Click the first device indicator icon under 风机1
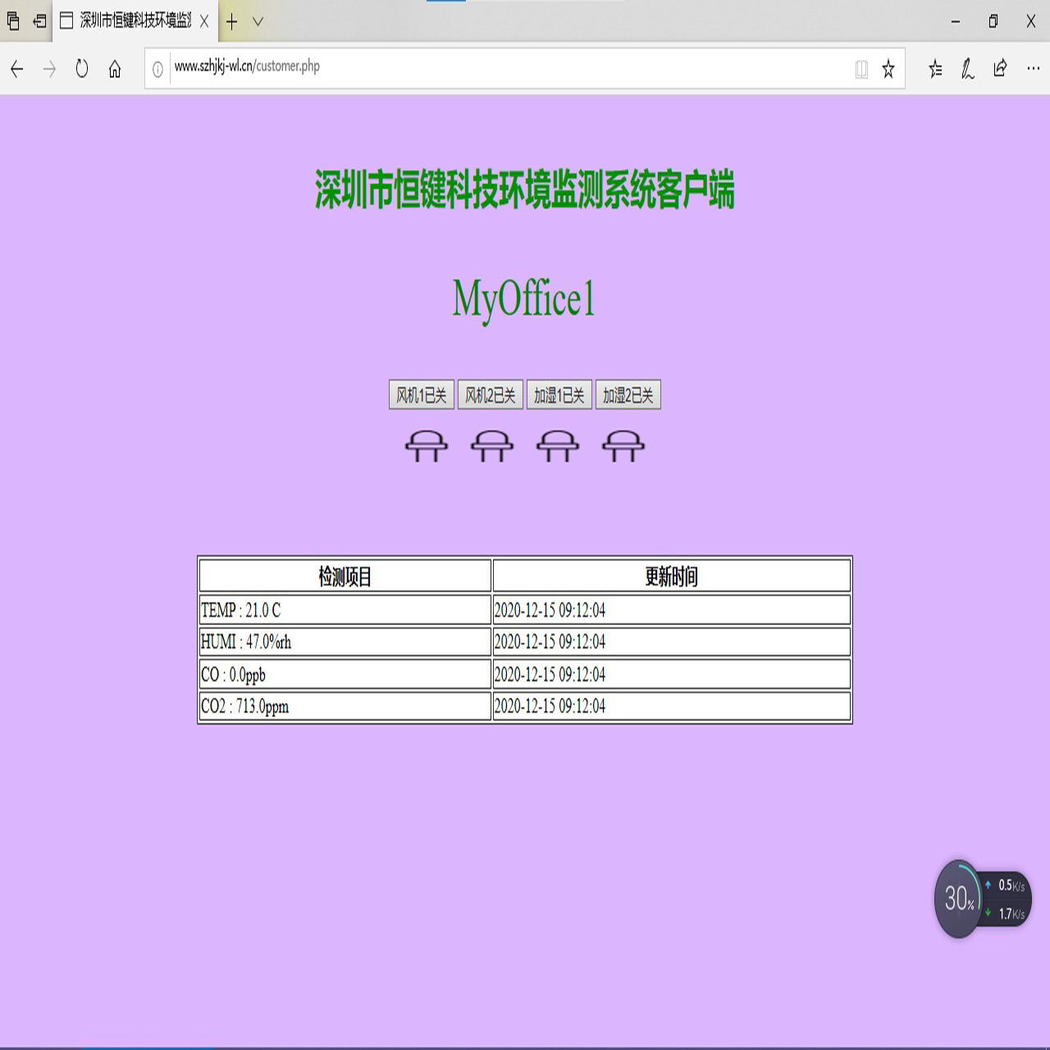Viewport: 1050px width, 1050px height. tap(427, 446)
